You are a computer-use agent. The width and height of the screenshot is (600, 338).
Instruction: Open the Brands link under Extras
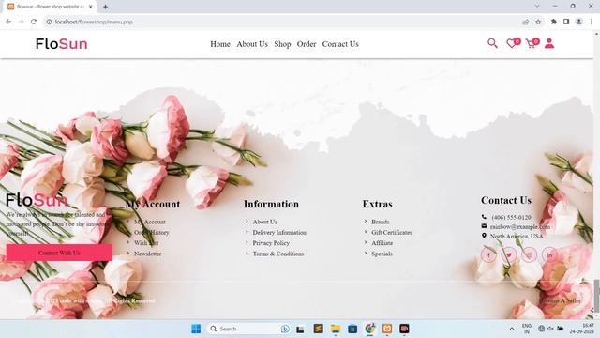pos(381,222)
